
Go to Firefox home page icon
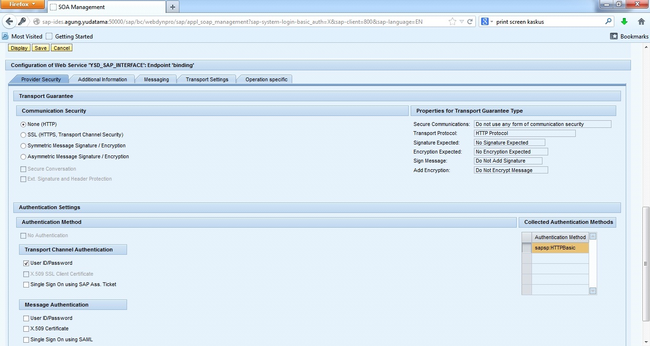(x=641, y=22)
